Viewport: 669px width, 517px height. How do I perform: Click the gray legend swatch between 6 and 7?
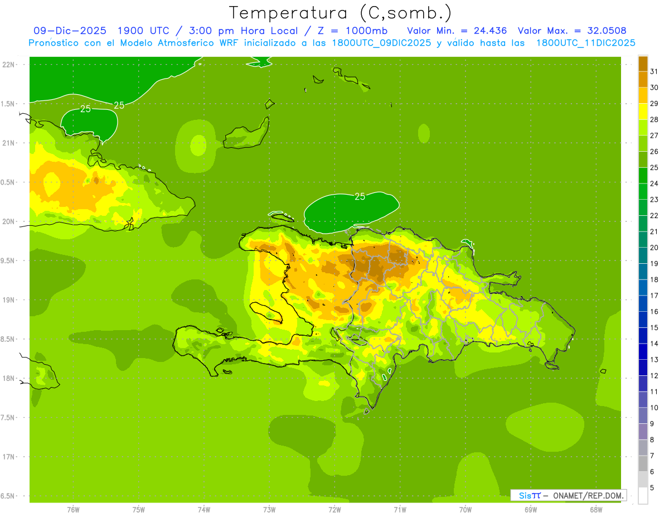click(x=643, y=463)
